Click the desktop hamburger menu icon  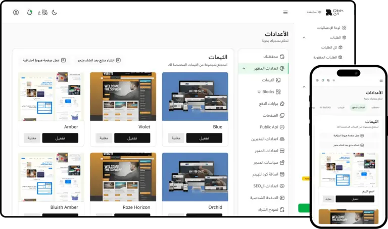285,12
